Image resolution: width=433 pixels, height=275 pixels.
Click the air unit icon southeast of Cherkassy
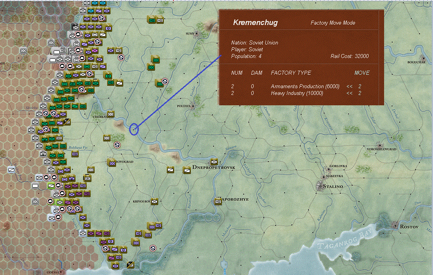coord(117,145)
